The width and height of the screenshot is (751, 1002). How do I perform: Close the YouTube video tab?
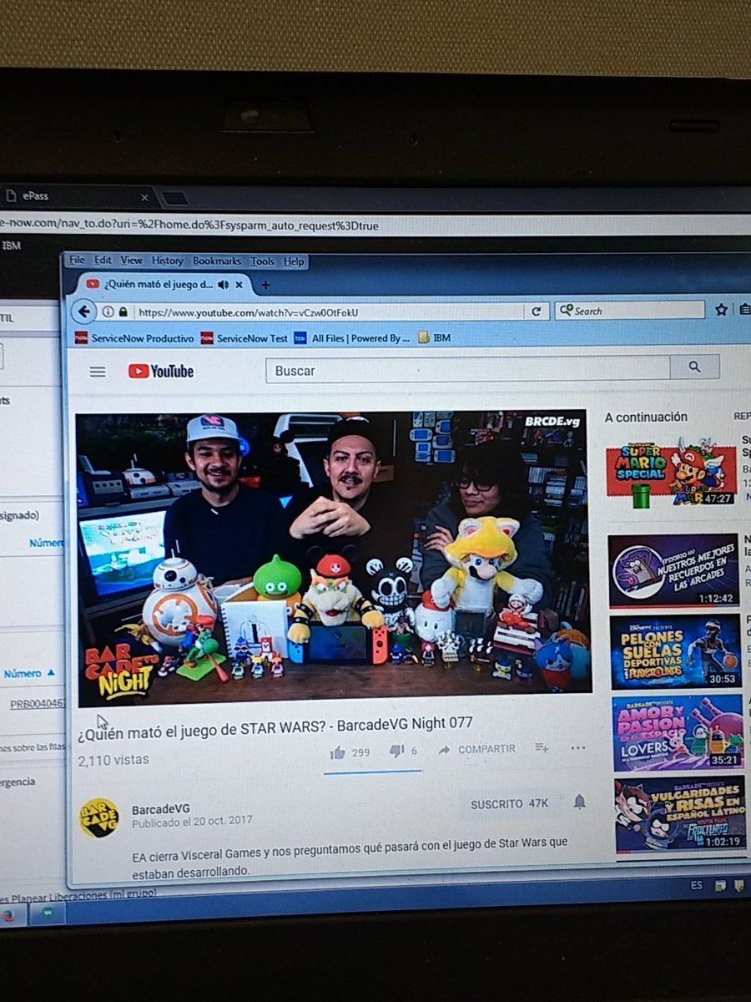(239, 285)
